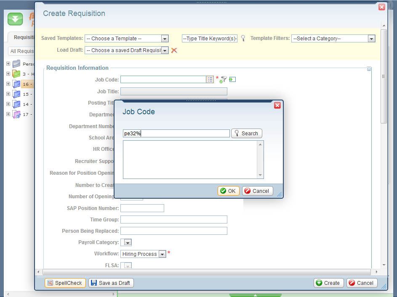Click the red X beside Load Draft
The width and height of the screenshot is (397, 297).
(x=174, y=50)
